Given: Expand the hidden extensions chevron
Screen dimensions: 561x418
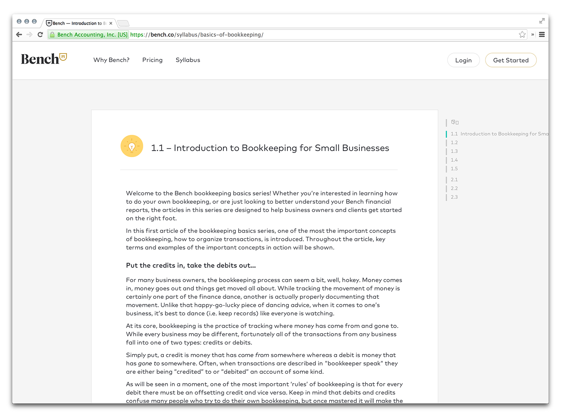Looking at the screenshot, I should [x=533, y=34].
